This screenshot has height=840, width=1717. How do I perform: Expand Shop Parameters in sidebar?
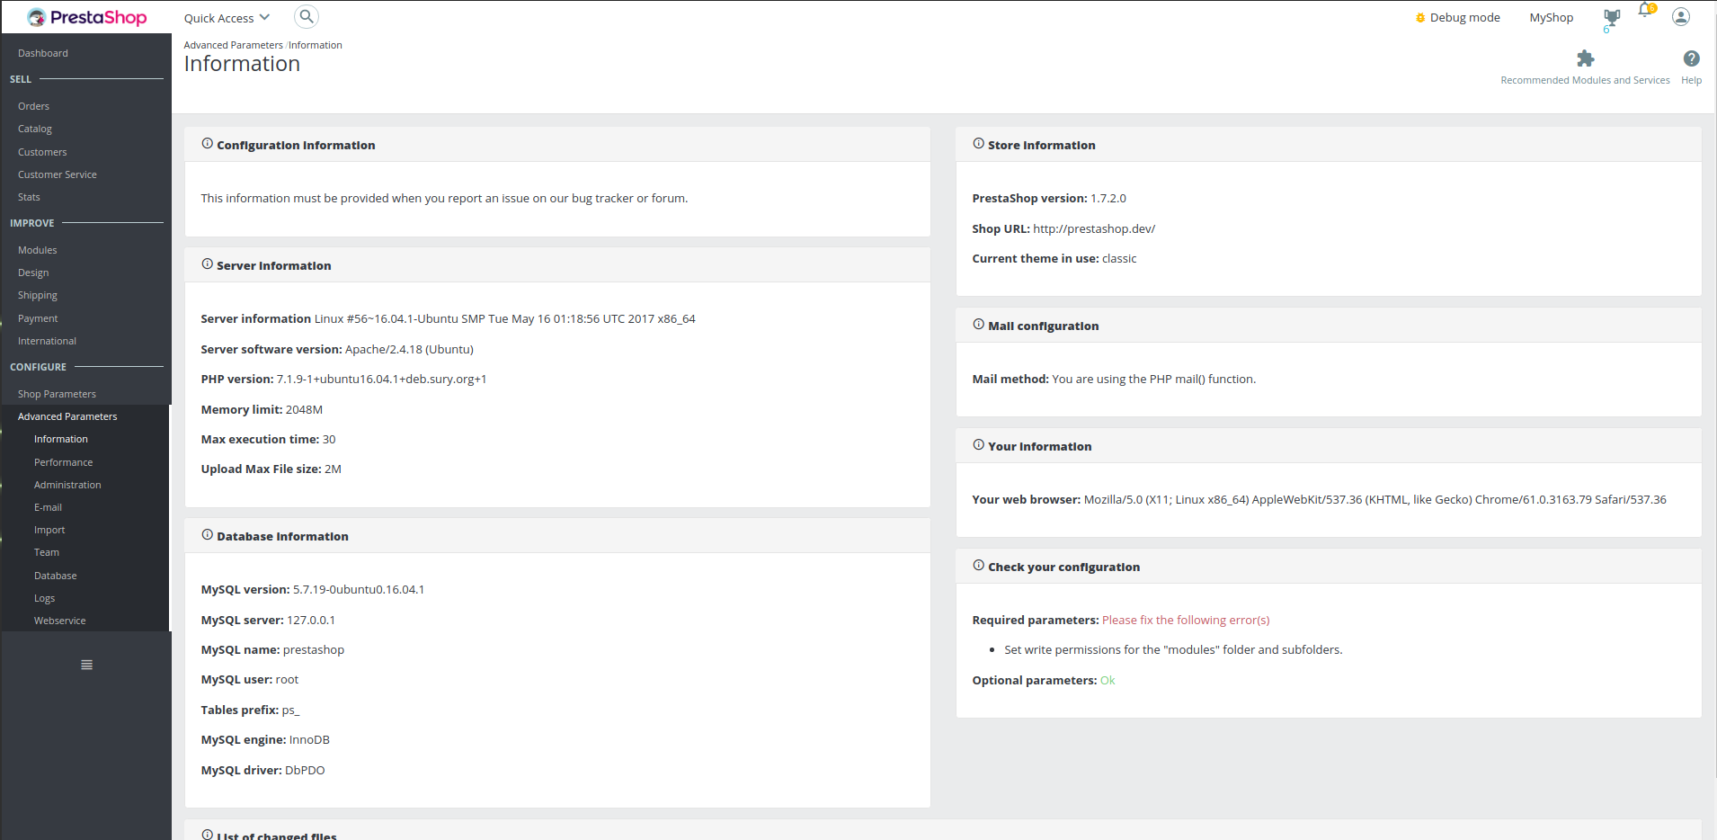pyautogui.click(x=57, y=394)
